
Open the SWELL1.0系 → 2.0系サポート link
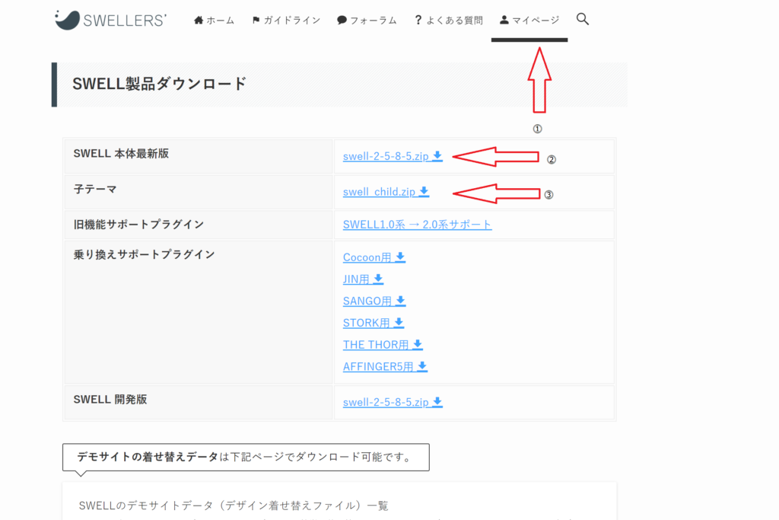point(418,225)
